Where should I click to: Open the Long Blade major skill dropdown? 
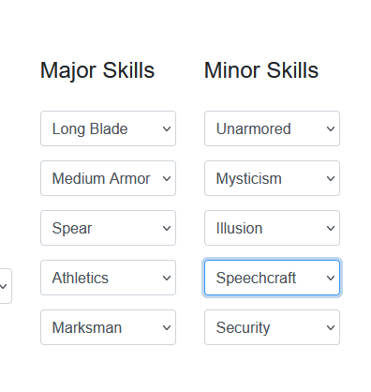[x=108, y=128]
